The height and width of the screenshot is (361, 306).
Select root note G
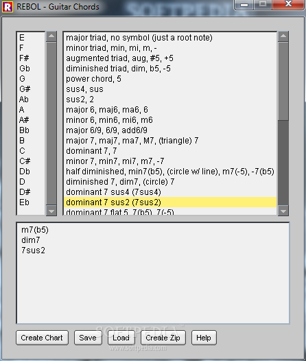(31, 79)
